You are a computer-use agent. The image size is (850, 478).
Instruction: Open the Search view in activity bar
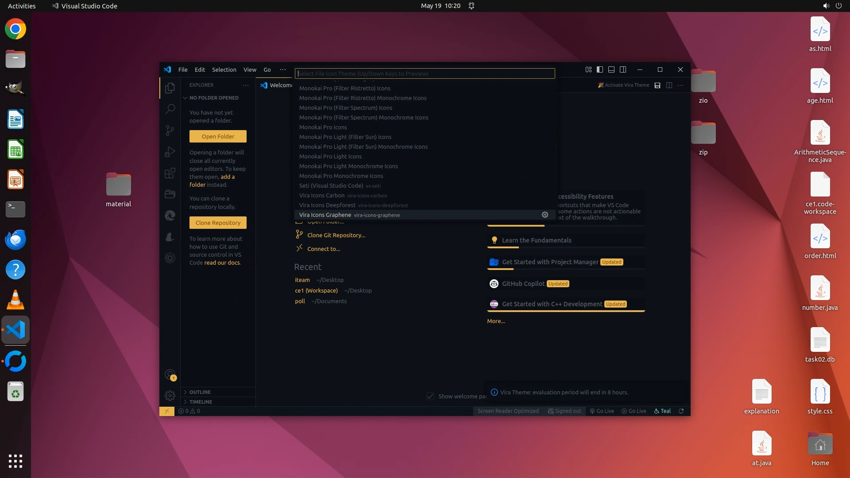(170, 109)
